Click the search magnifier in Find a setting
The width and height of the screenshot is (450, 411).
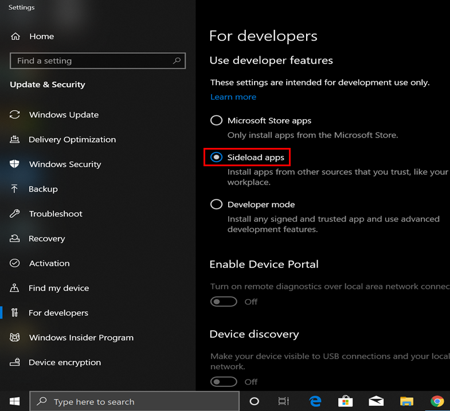[177, 61]
